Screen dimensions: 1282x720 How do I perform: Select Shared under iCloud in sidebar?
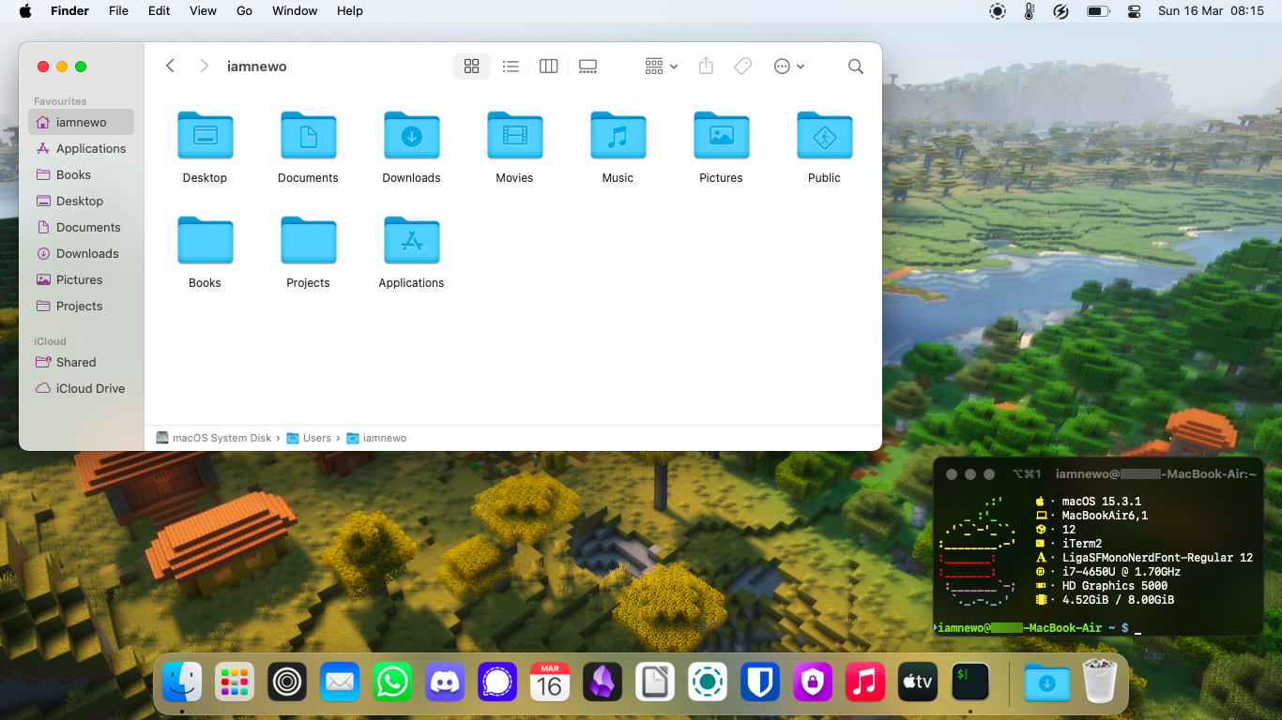pyautogui.click(x=81, y=362)
